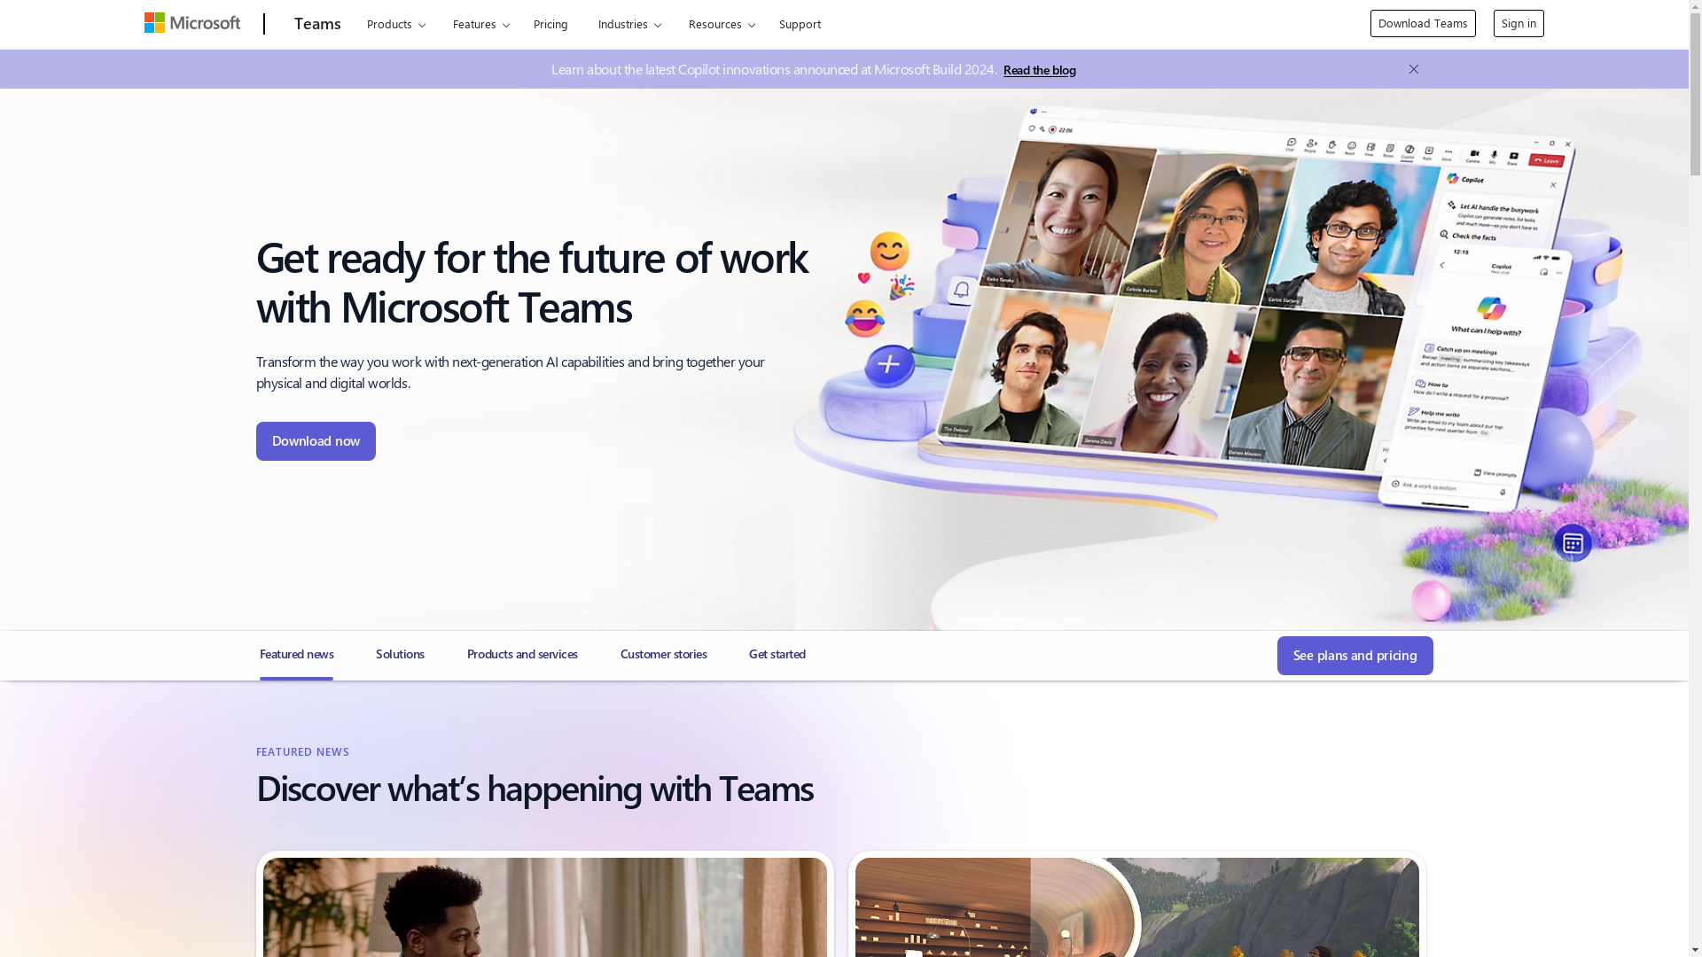Expand the Industries dropdown menu
Screen dimensions: 1702x957
[x=628, y=23]
